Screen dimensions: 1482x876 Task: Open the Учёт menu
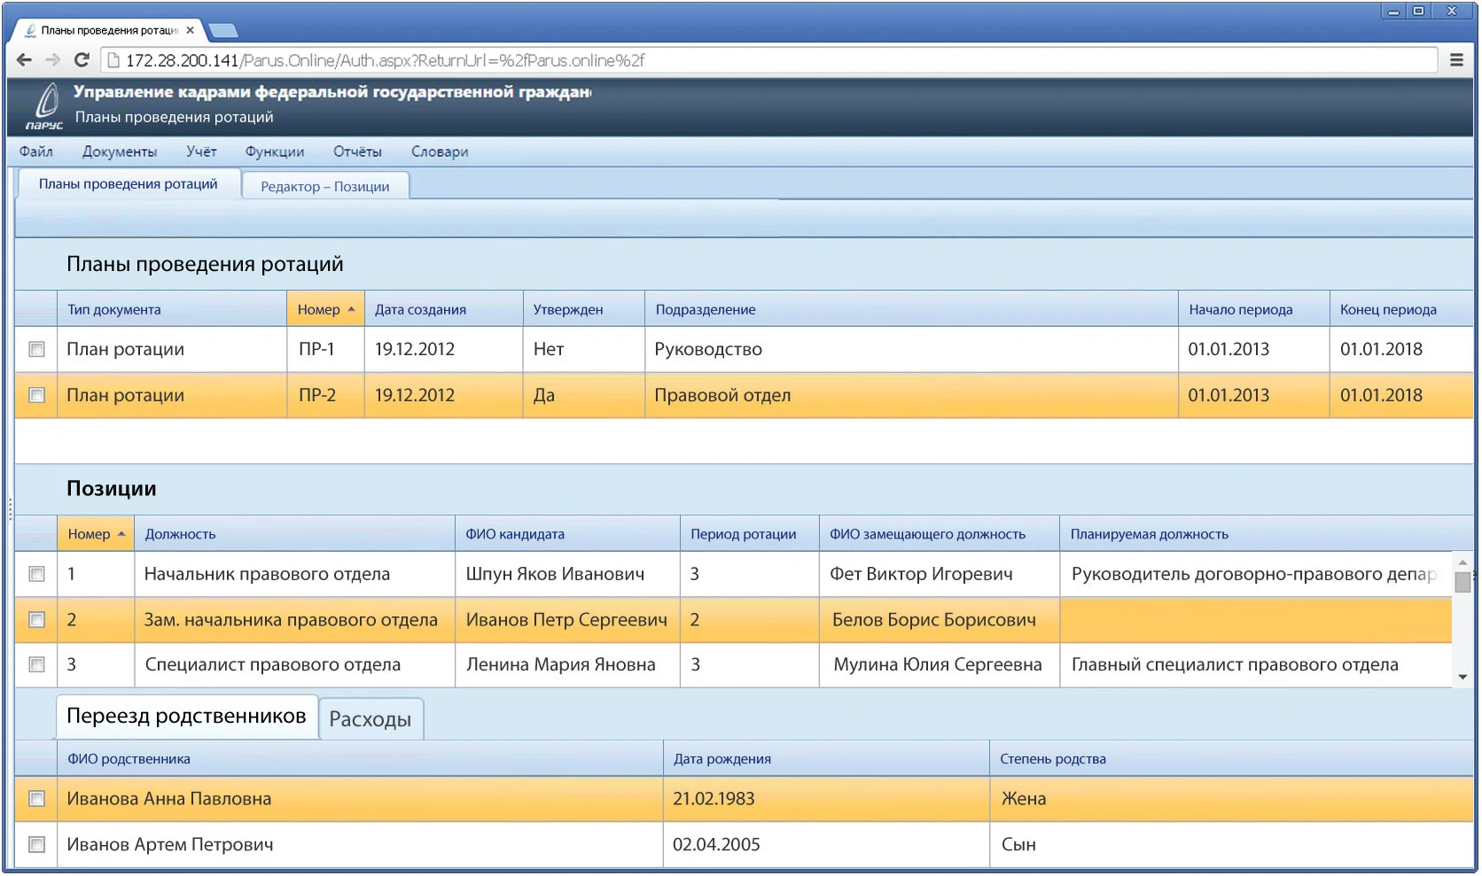[201, 151]
